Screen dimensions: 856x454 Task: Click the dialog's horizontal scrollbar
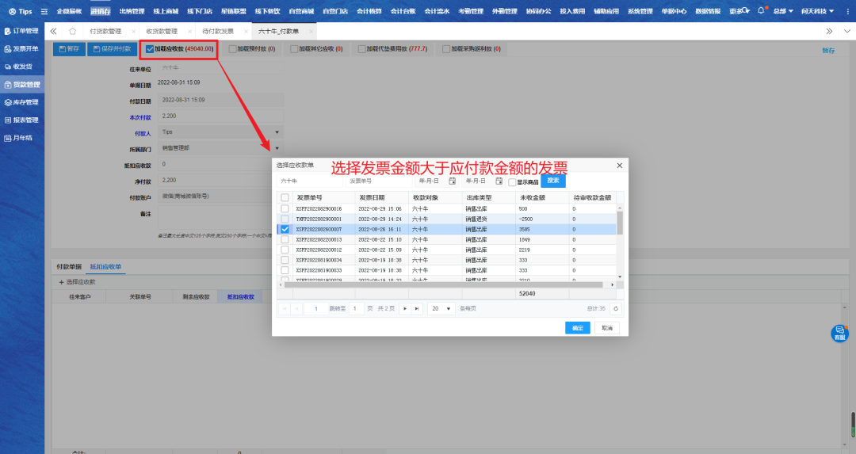[x=444, y=284]
